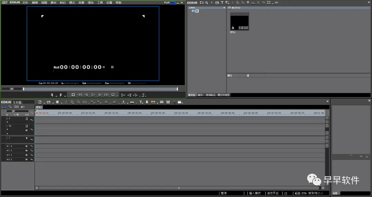
Task: Mute the 2 A audio track
Action: tap(27, 151)
